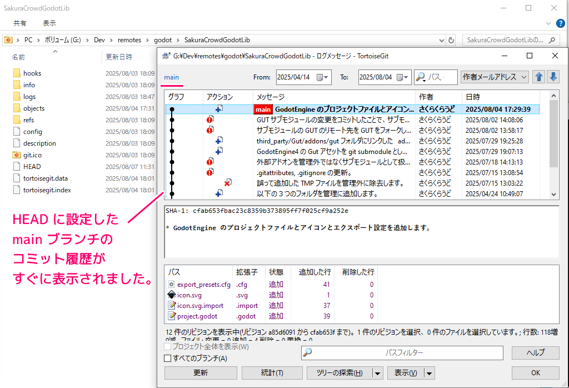Open the From date picker dropdown
569x388 pixels.
click(323, 77)
